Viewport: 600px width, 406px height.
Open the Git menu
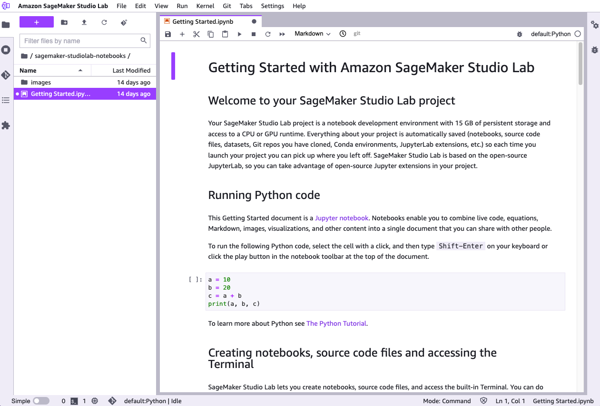pos(227,6)
